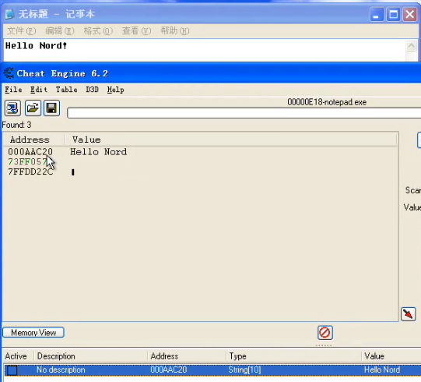Click the Value header in address table
Screen dimensions: 421x382
374,356
